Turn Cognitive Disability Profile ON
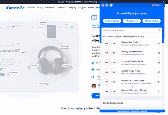This screenshot has height=115, width=168. tap(114, 63)
